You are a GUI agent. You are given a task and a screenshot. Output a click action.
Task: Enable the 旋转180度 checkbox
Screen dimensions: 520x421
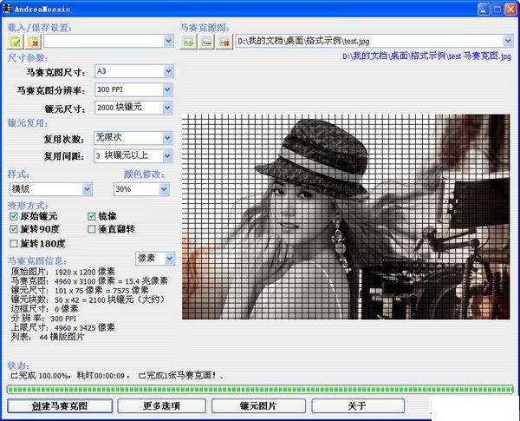click(14, 243)
